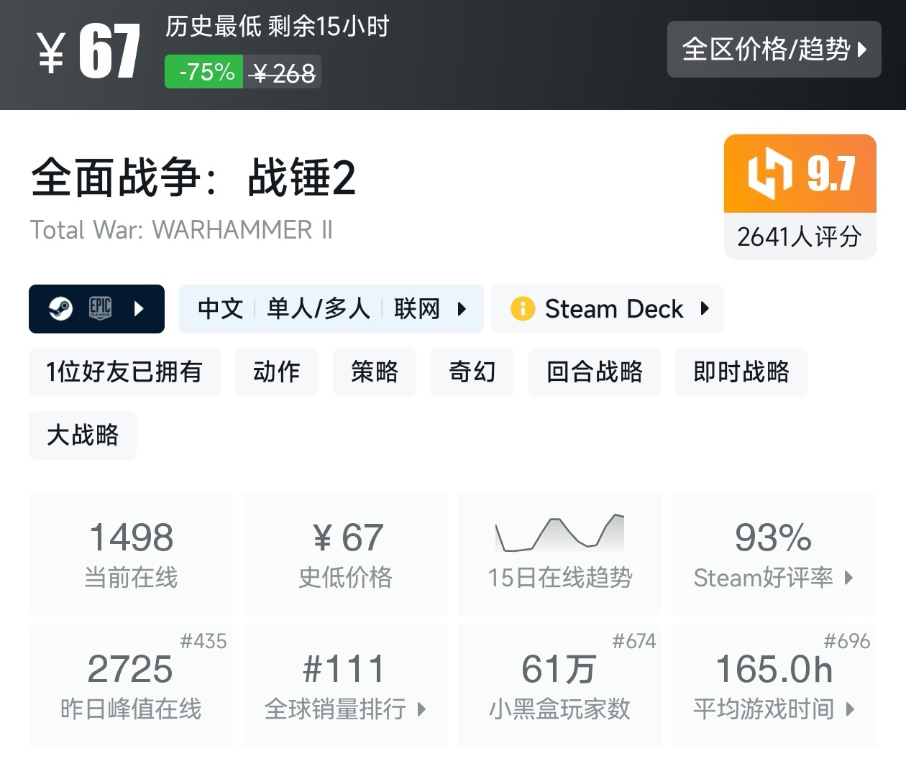Select the 奇幻 tag

click(472, 372)
